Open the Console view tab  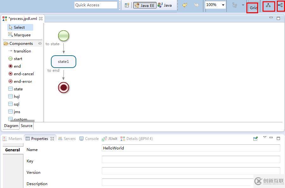89,139
